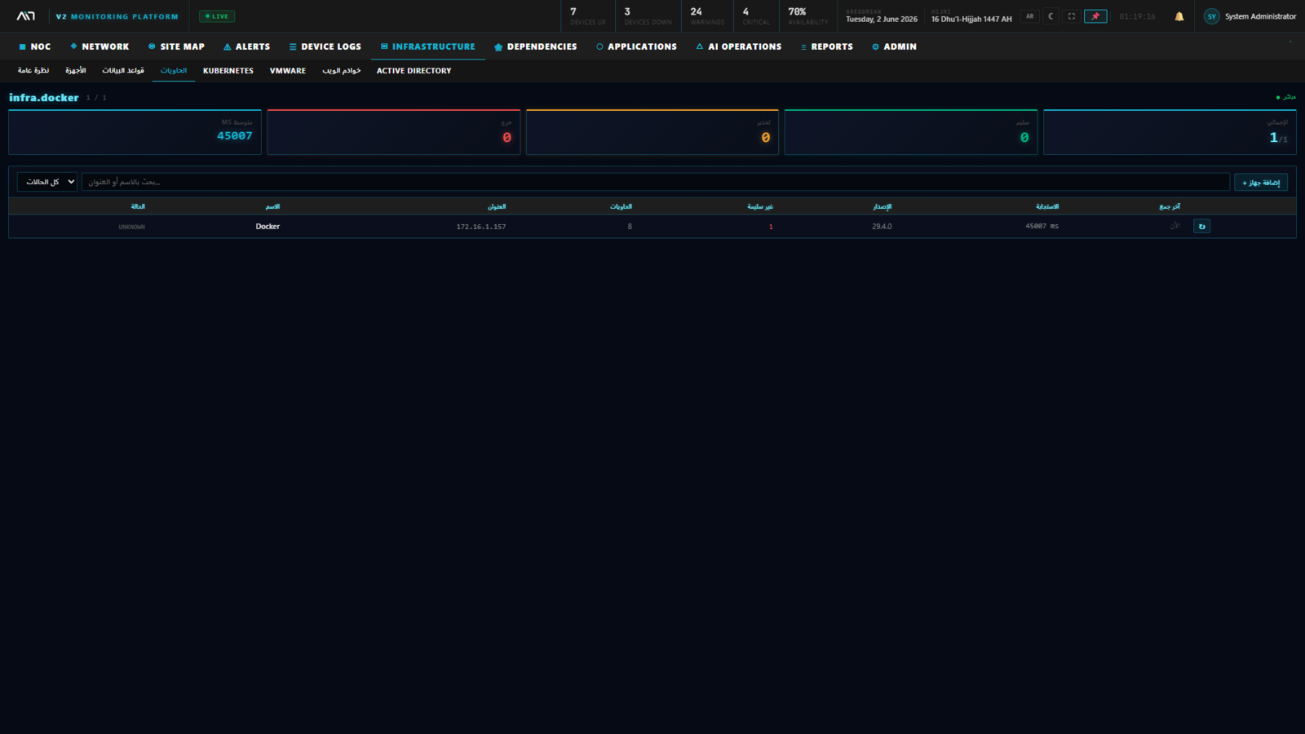
Task: Switch to the Active Directory tab
Action: pos(414,71)
